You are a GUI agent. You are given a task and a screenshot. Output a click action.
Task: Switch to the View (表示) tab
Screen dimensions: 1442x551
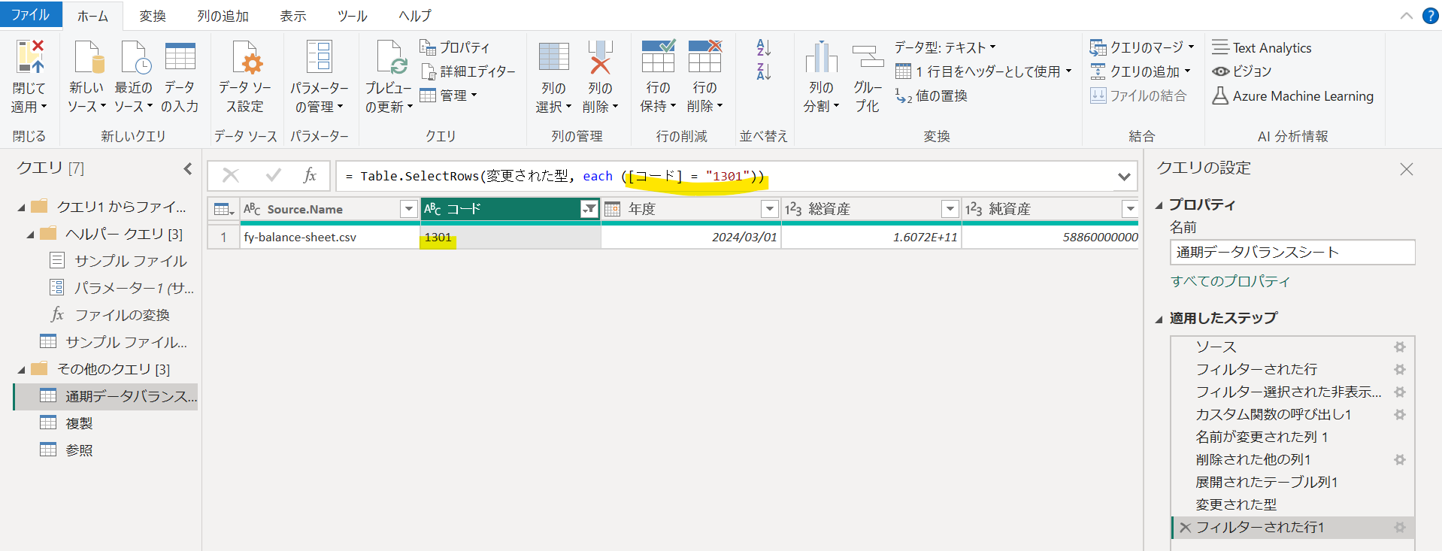click(x=293, y=16)
